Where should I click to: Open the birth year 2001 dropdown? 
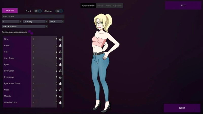(56, 22)
